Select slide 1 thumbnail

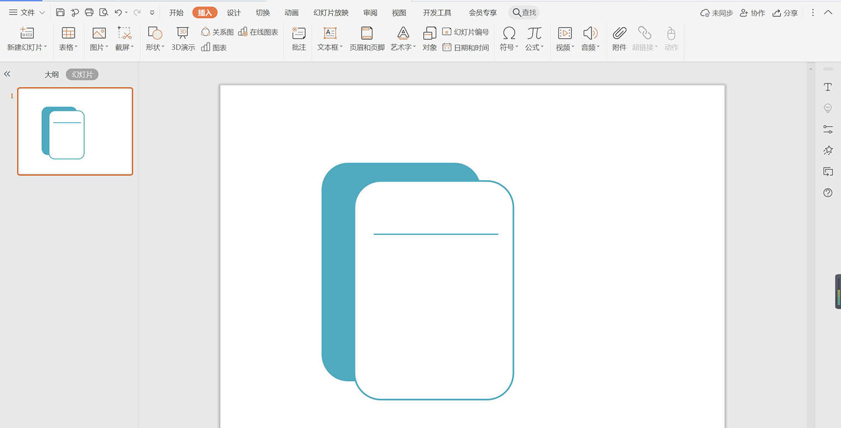[x=75, y=131]
